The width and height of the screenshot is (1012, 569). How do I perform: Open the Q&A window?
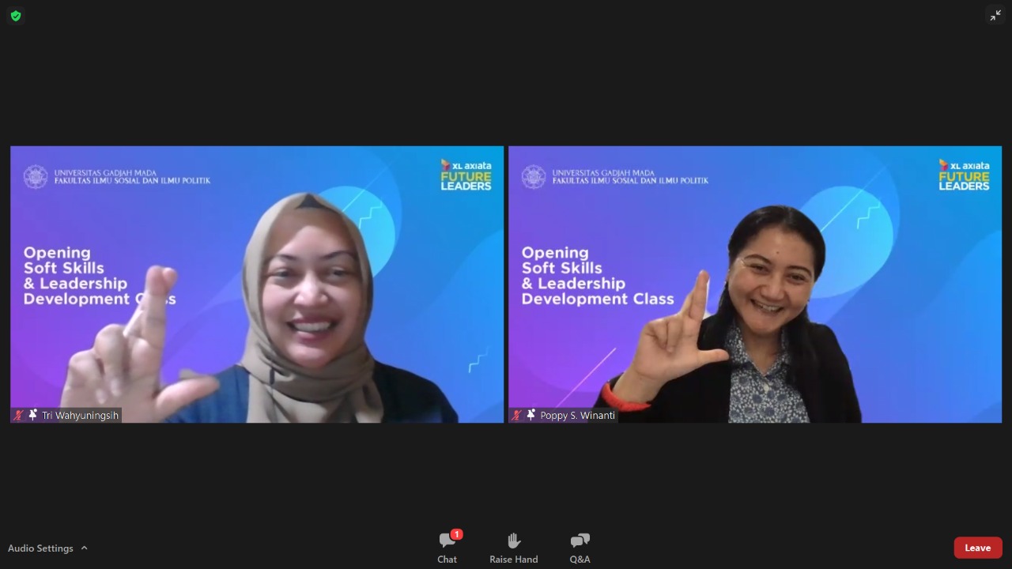click(580, 548)
